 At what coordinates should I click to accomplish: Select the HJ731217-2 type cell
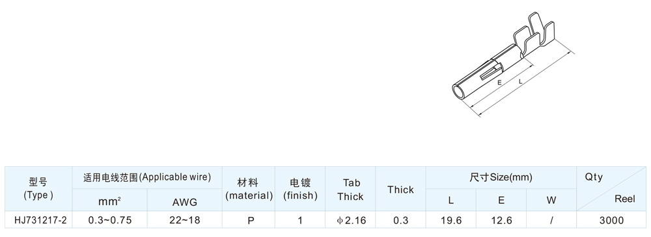40,220
